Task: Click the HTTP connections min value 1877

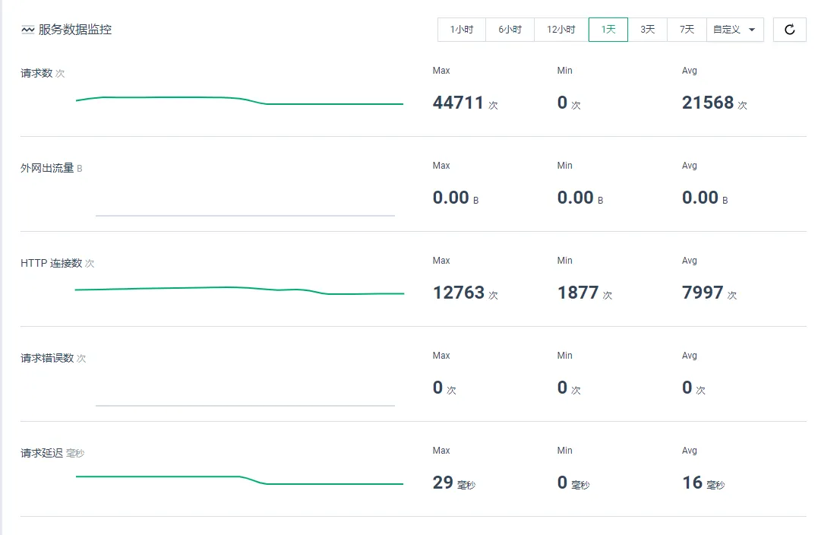Action: coord(578,293)
